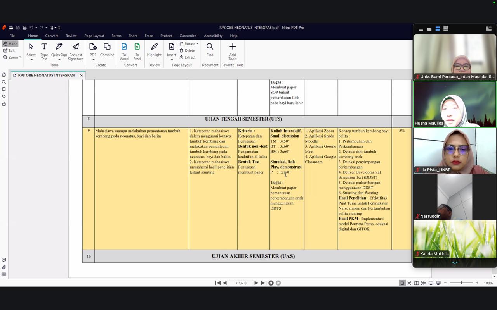
Task: Click the Print icon in quick access bar
Action: [x=24, y=28]
